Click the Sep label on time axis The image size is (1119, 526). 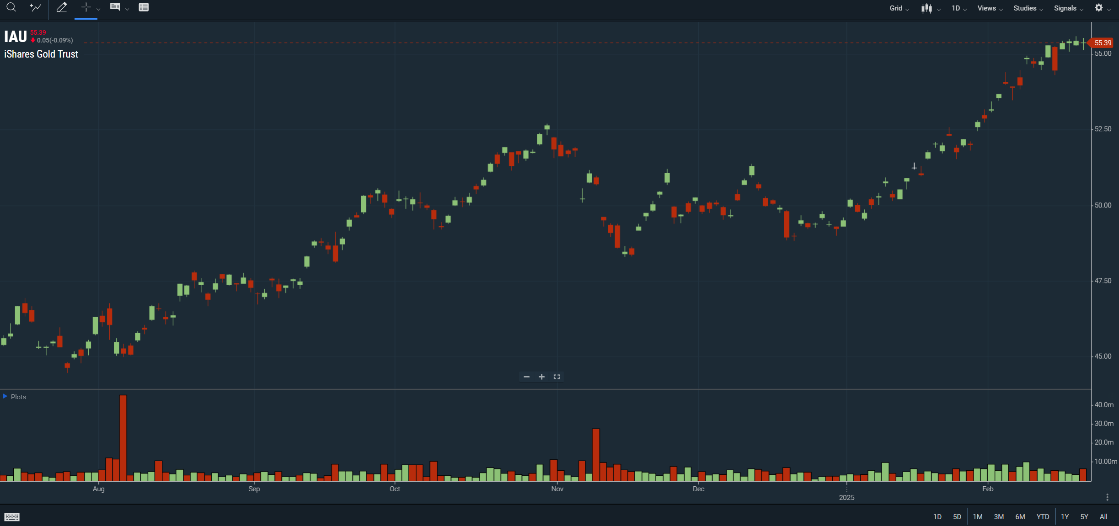[x=254, y=489]
